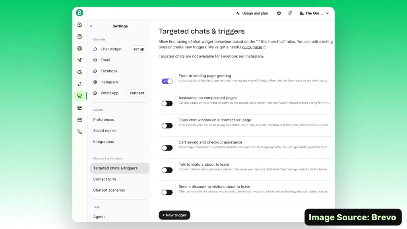This screenshot has height=229, width=407.
Task: Open the Campaigns paper plane icon
Action: tap(79, 60)
